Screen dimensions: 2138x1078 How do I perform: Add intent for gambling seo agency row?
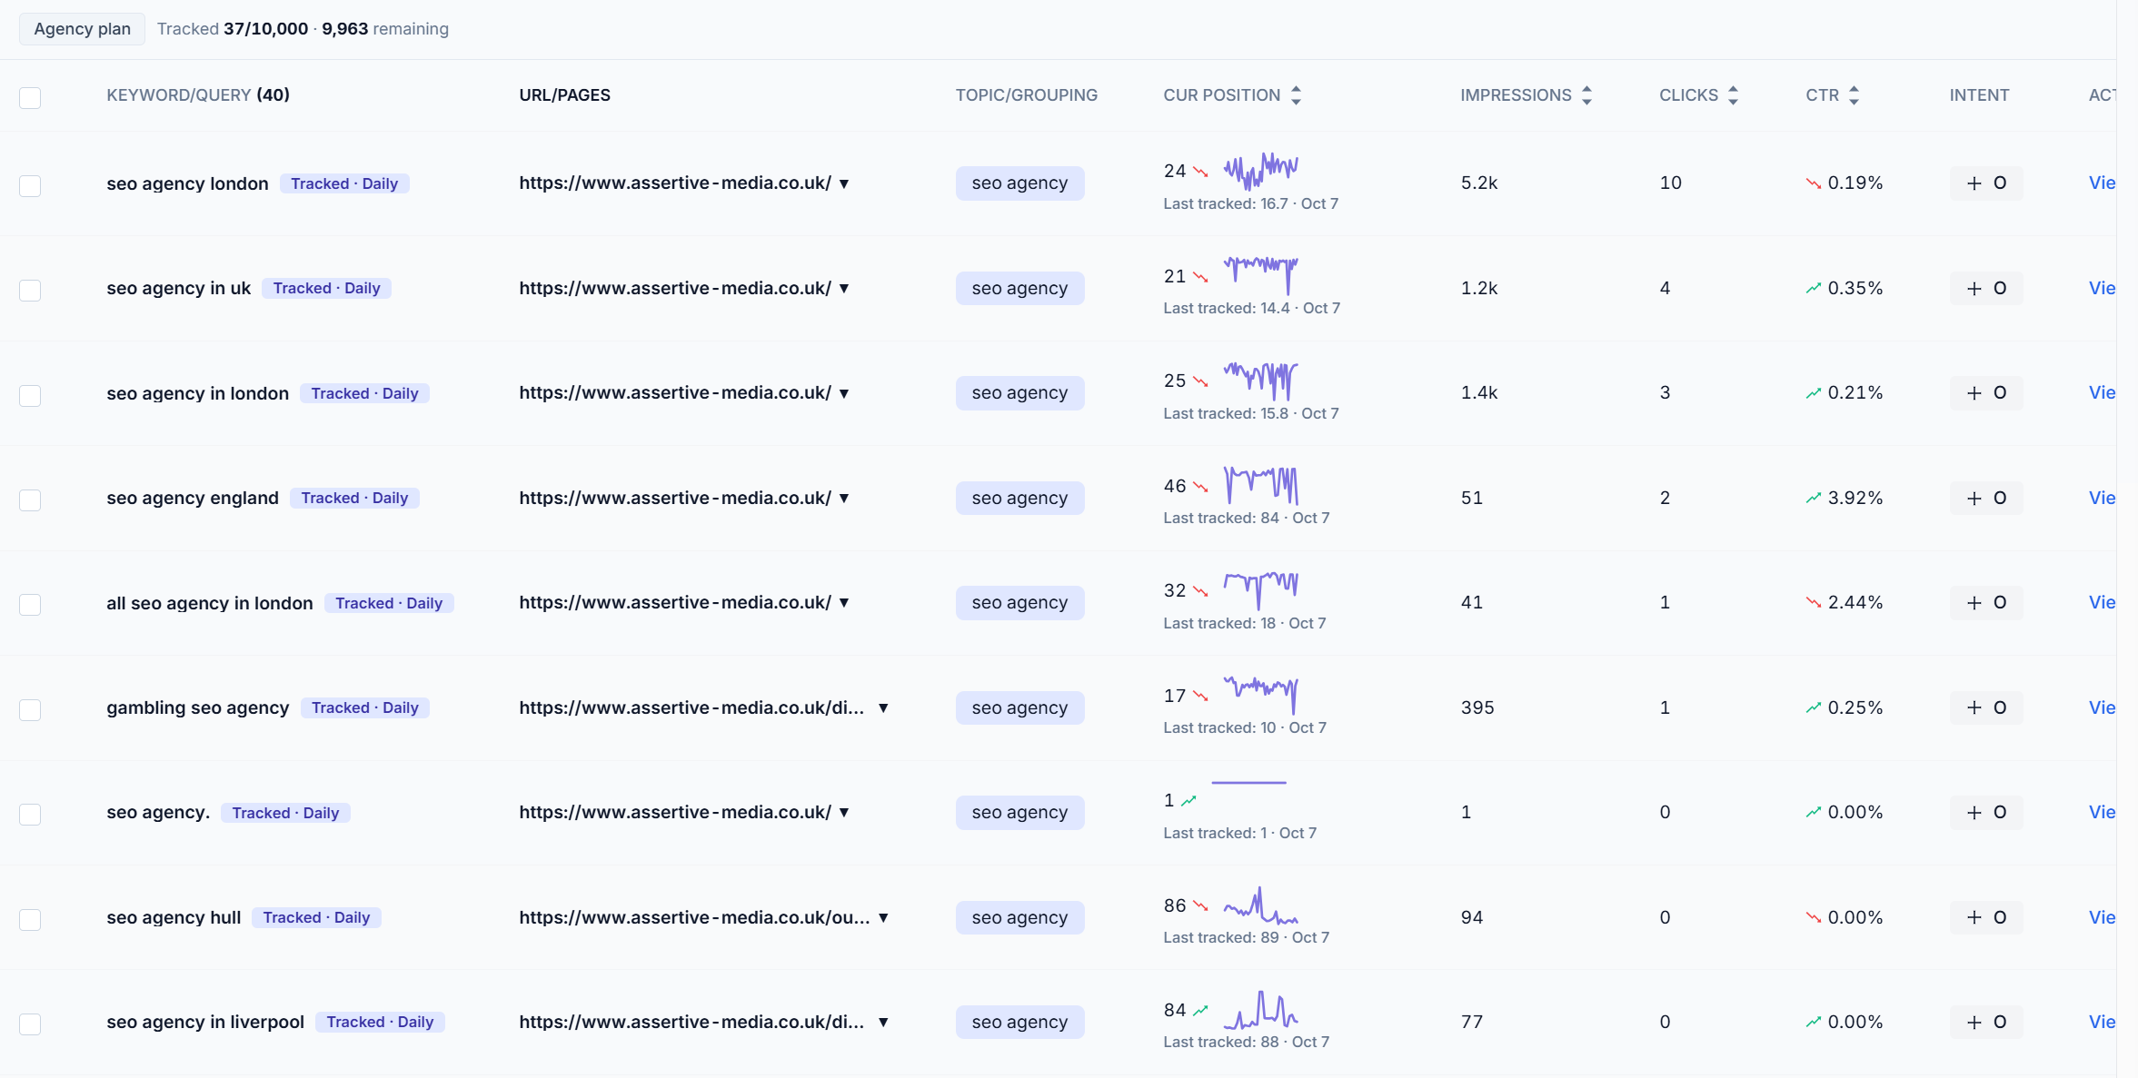(1986, 707)
